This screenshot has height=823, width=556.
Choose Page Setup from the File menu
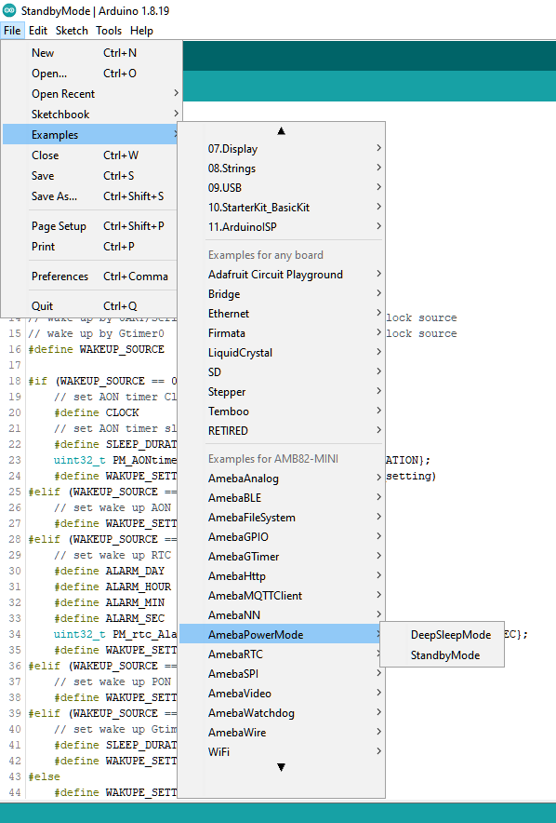92,226
